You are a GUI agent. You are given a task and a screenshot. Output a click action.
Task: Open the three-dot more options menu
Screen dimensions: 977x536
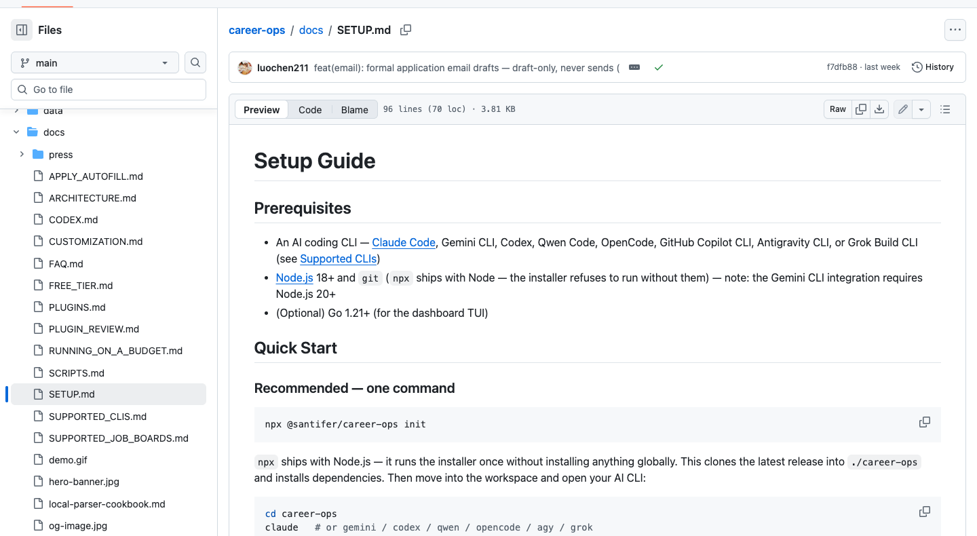click(x=955, y=30)
